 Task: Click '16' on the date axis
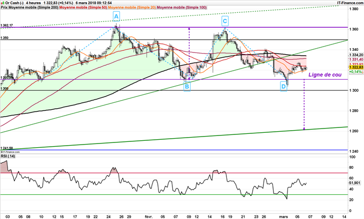[223, 217]
